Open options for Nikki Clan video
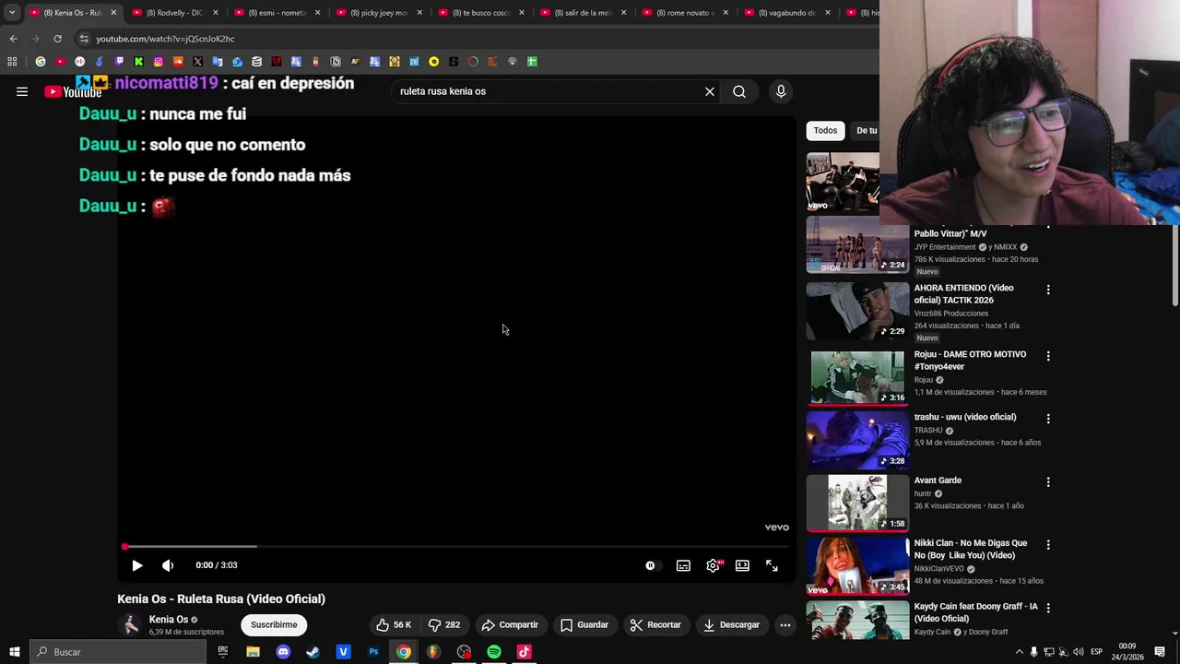 [1048, 545]
